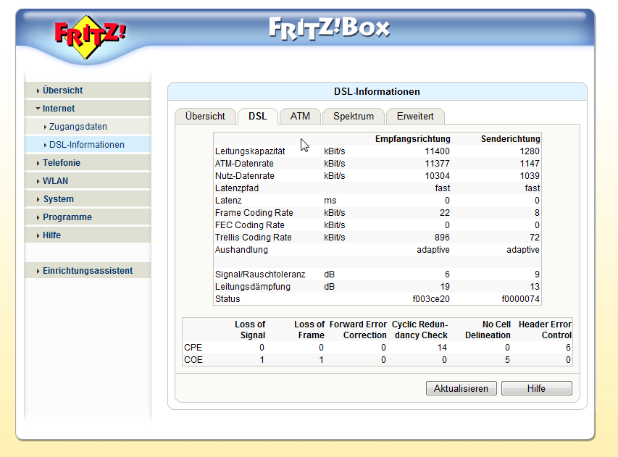618x457 pixels.
Task: Click Nutz-Datenrate value 10304
Action: pos(437,176)
